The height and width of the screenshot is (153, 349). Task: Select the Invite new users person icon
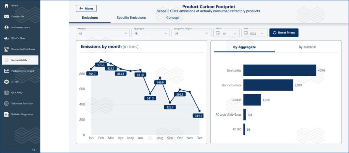[6, 27]
